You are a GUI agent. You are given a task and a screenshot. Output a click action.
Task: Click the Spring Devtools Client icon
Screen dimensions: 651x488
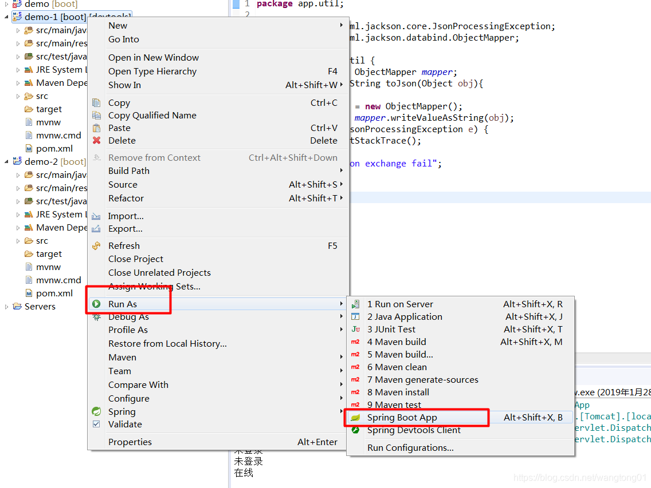coord(355,430)
